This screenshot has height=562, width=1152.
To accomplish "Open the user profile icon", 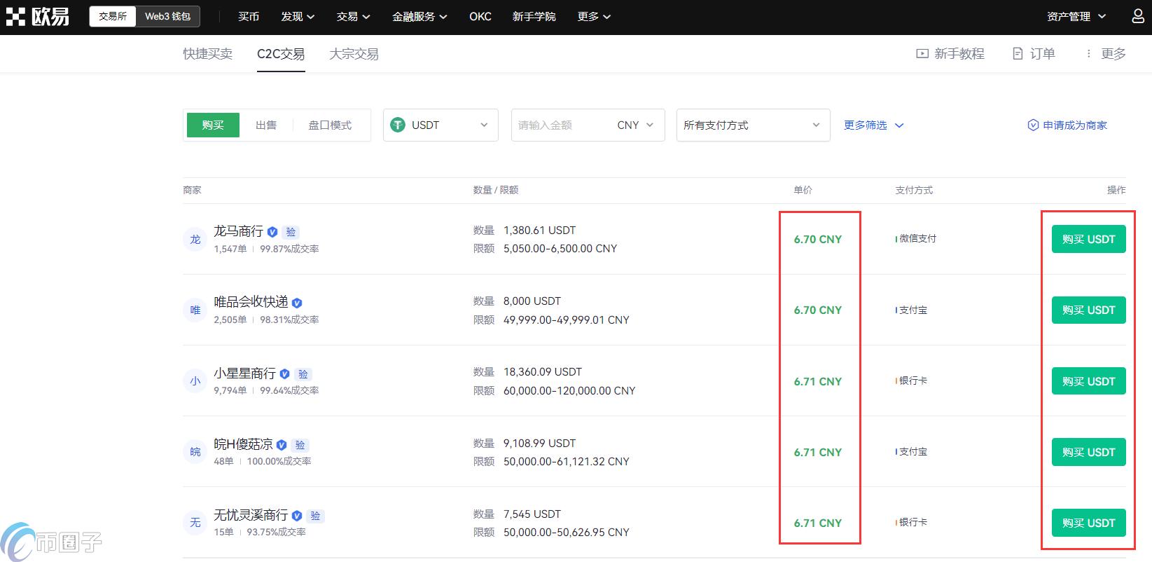I will [1138, 15].
